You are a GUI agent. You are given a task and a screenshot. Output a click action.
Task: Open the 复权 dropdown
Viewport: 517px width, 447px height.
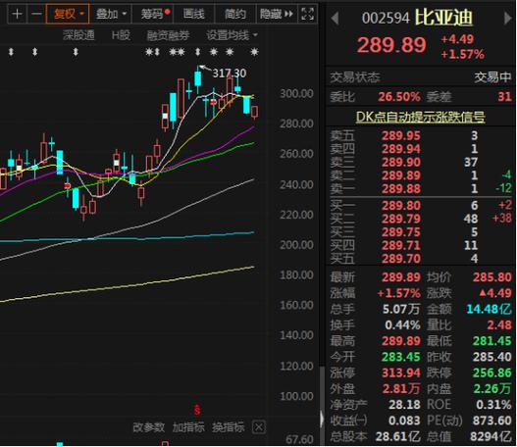(x=68, y=14)
